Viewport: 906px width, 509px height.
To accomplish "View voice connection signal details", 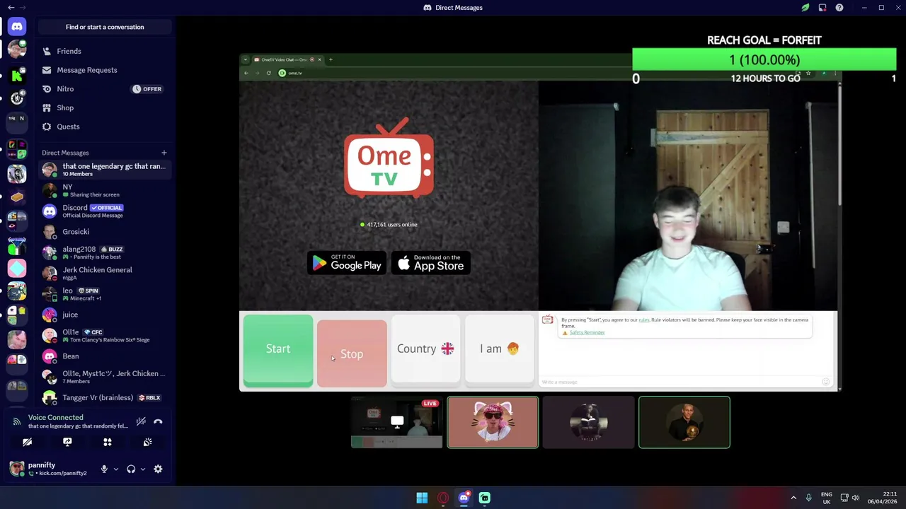I will (x=17, y=421).
